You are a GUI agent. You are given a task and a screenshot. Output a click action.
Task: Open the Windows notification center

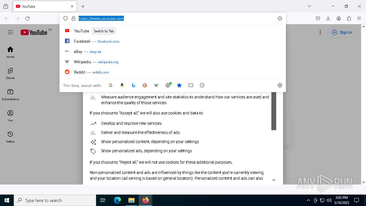[357, 200]
